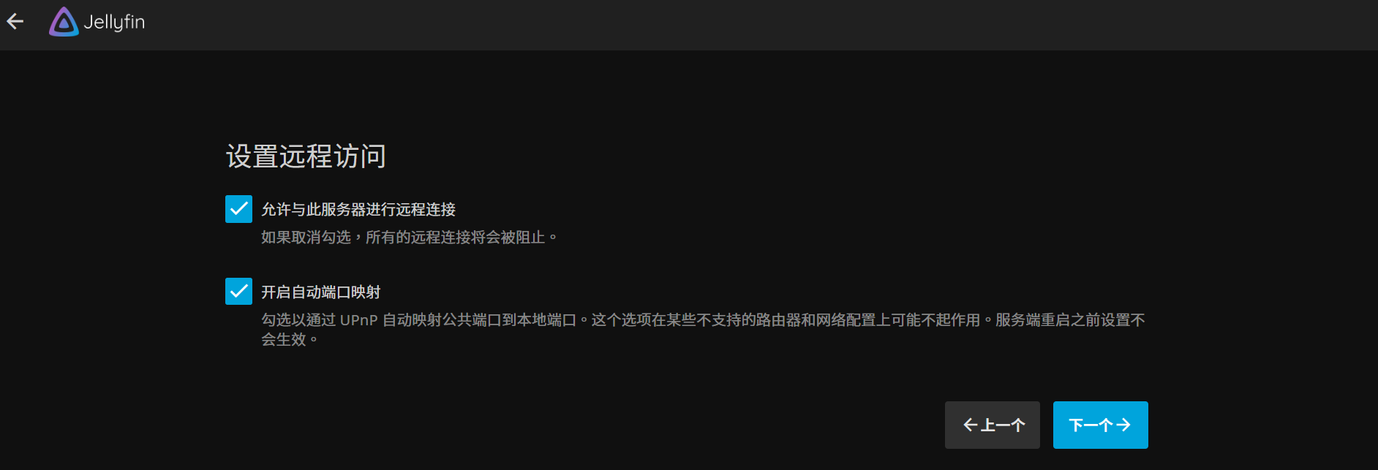Click the Jellyfin wordmark text in header
Image resolution: width=1378 pixels, height=470 pixels.
click(x=114, y=23)
